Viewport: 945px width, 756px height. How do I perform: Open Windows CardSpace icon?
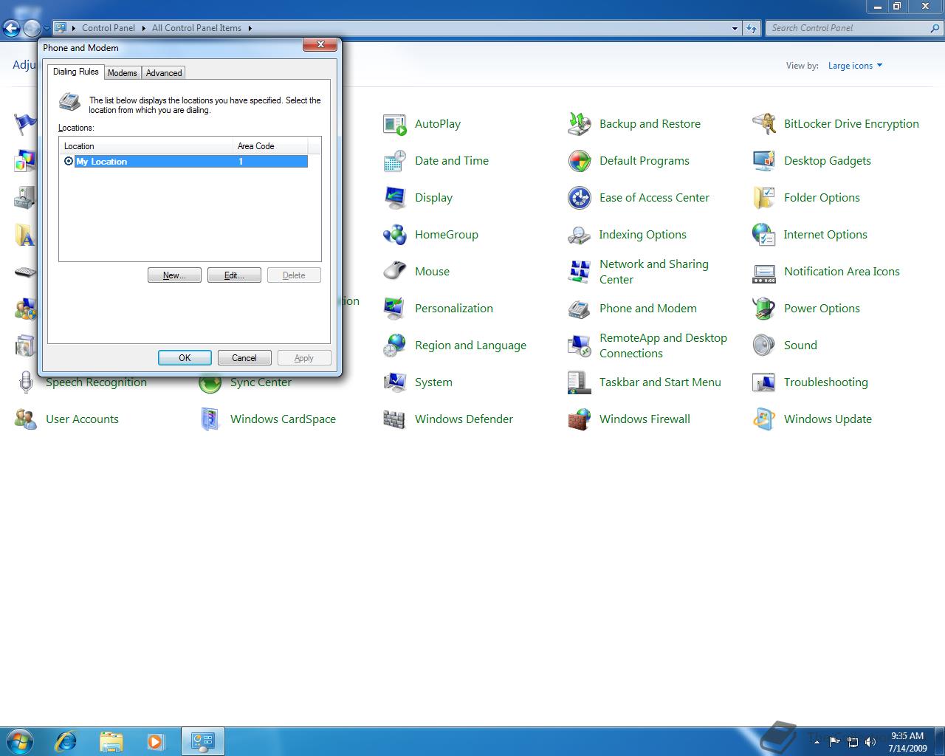point(210,419)
